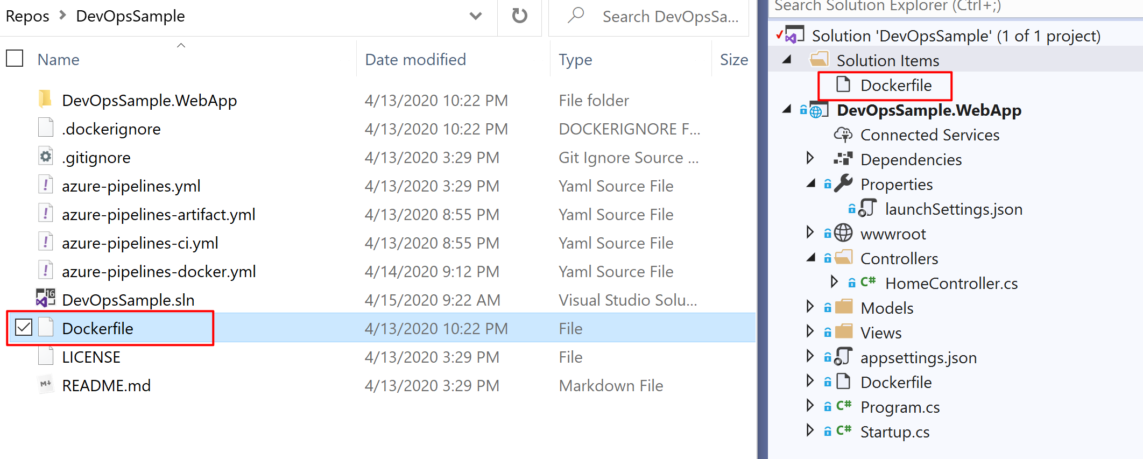Click the appsettings.json file icon
This screenshot has width=1143, height=459.
click(843, 357)
